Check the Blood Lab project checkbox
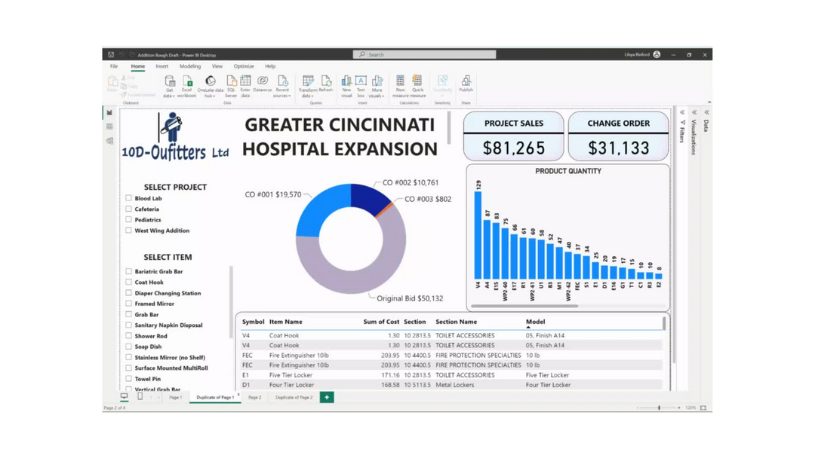This screenshot has height=458, width=815. tap(129, 199)
